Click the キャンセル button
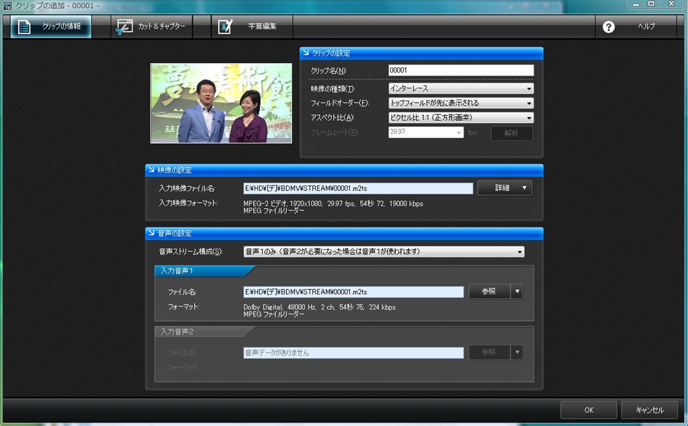Image resolution: width=688 pixels, height=426 pixels. [x=650, y=410]
